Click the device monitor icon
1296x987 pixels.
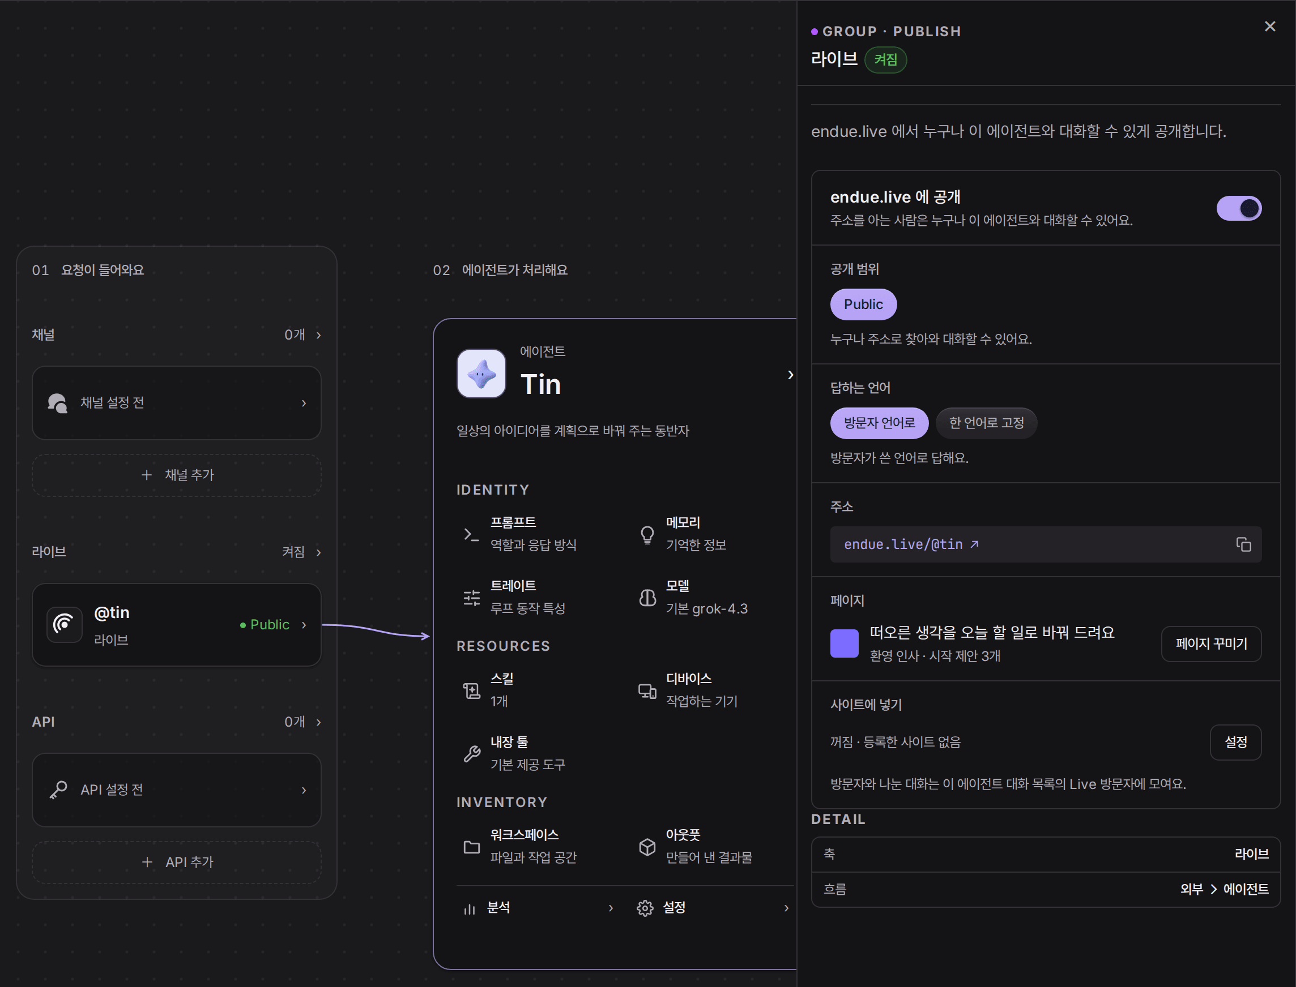tap(647, 690)
